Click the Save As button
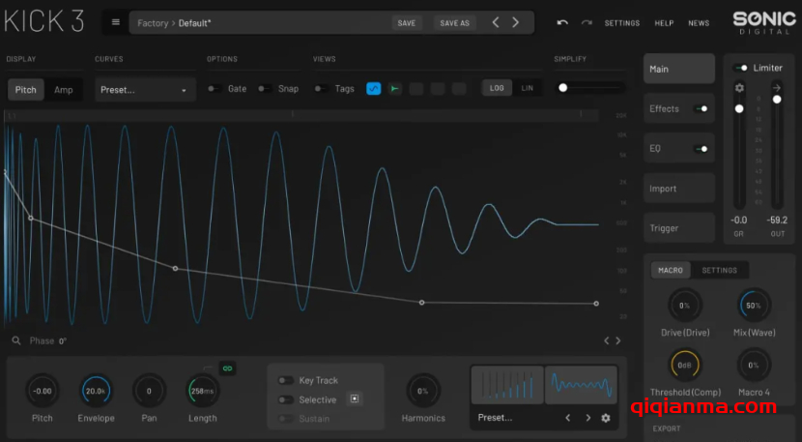 point(454,23)
